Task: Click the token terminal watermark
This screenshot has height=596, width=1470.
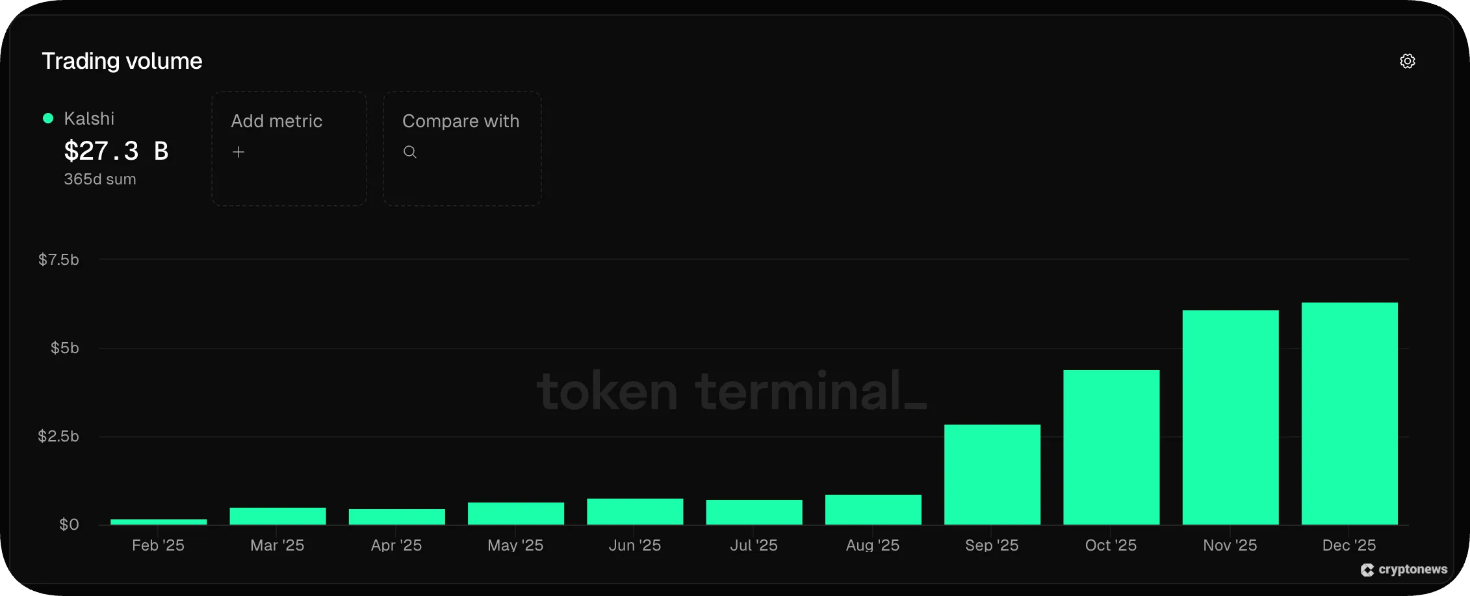Action: (732, 390)
